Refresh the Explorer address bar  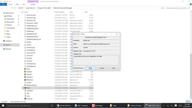click(x=163, y=8)
